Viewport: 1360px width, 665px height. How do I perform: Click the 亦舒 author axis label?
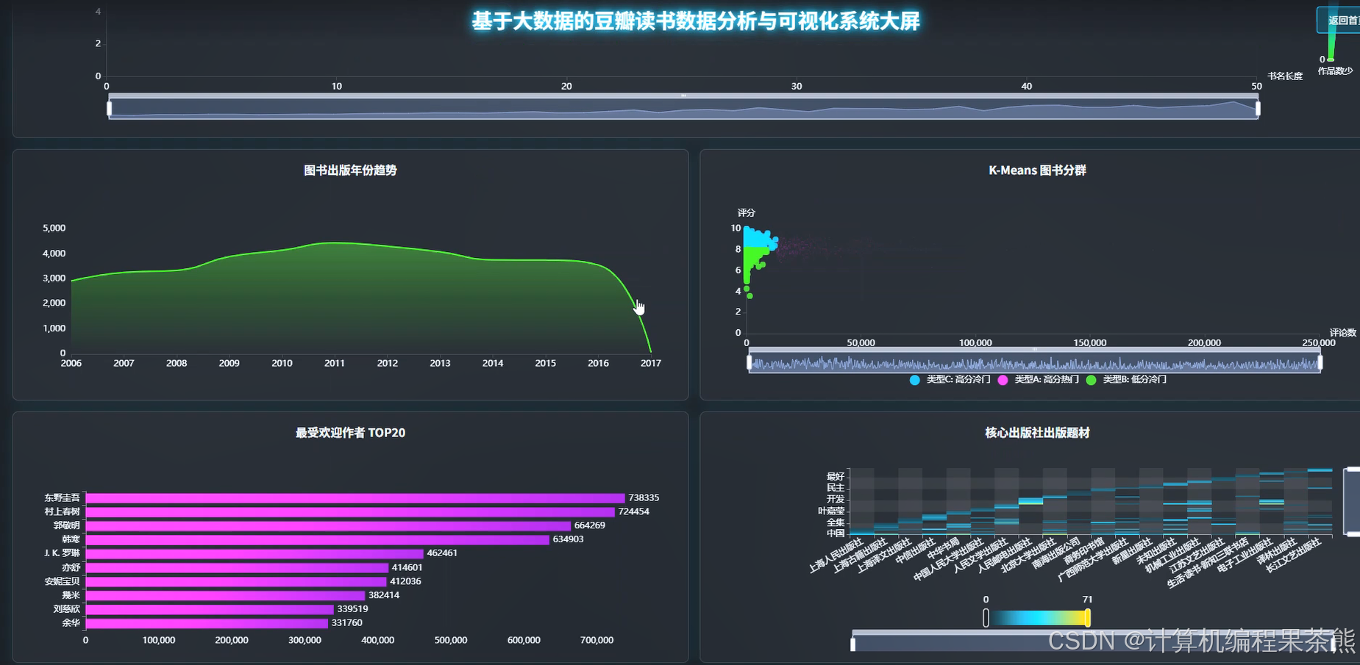pyautogui.click(x=71, y=567)
